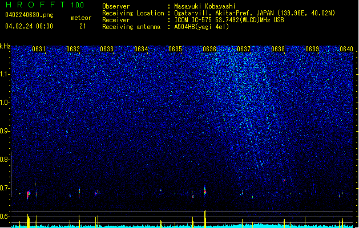This screenshot has width=359, height=228.
Task: Click the 0640 time marker
Action: click(346, 49)
